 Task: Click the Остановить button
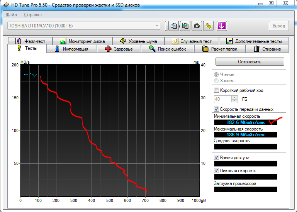click(x=249, y=62)
